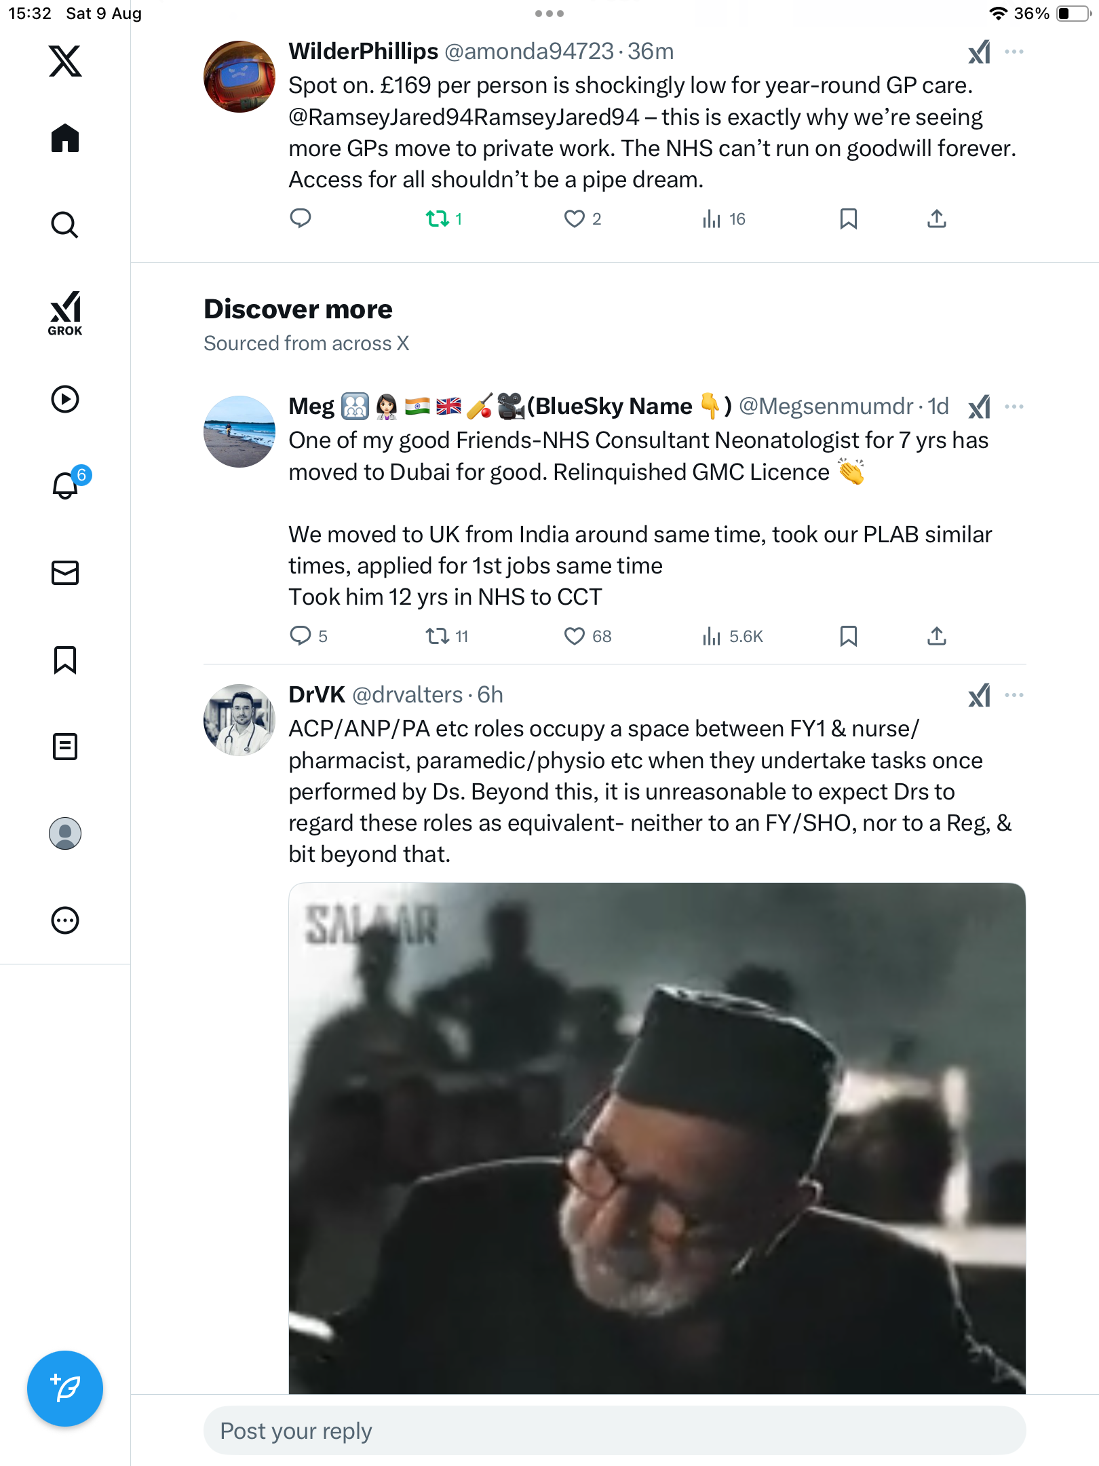The image size is (1099, 1466).
Task: Go to Home feed icon
Action: pyautogui.click(x=65, y=138)
